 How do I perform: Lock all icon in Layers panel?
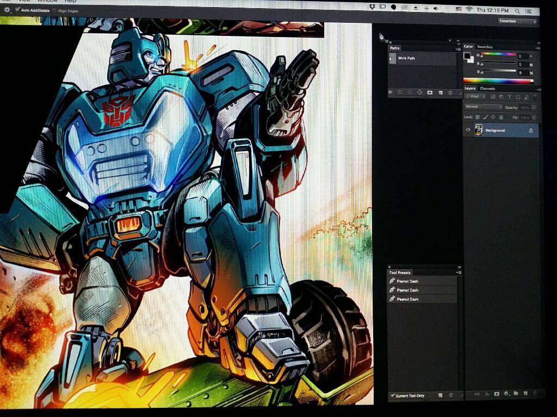click(501, 117)
